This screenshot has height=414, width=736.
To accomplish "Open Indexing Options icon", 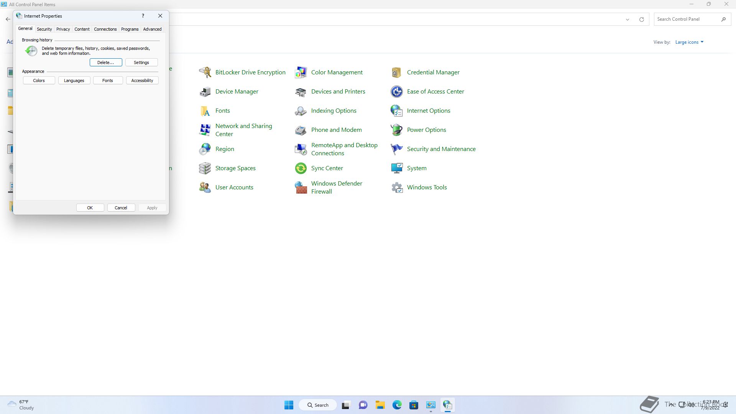I will coord(301,110).
